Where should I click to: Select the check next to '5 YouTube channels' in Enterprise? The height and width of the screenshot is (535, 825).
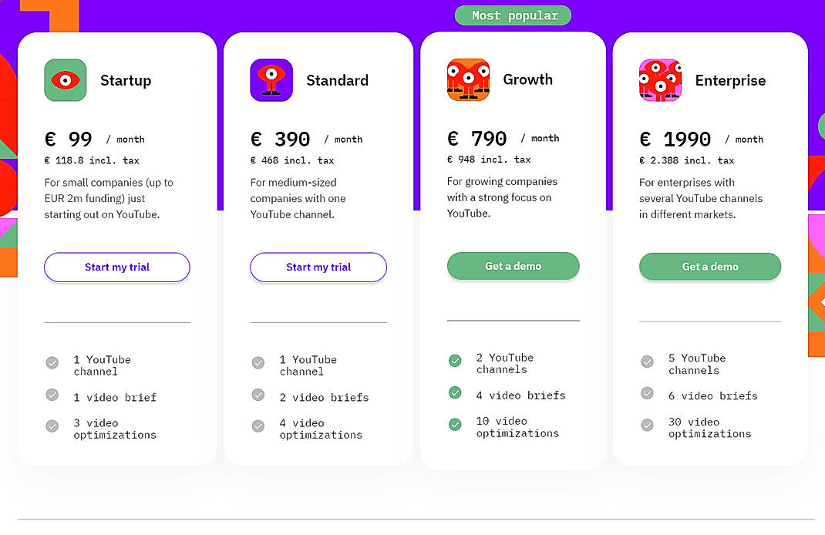[646, 360]
